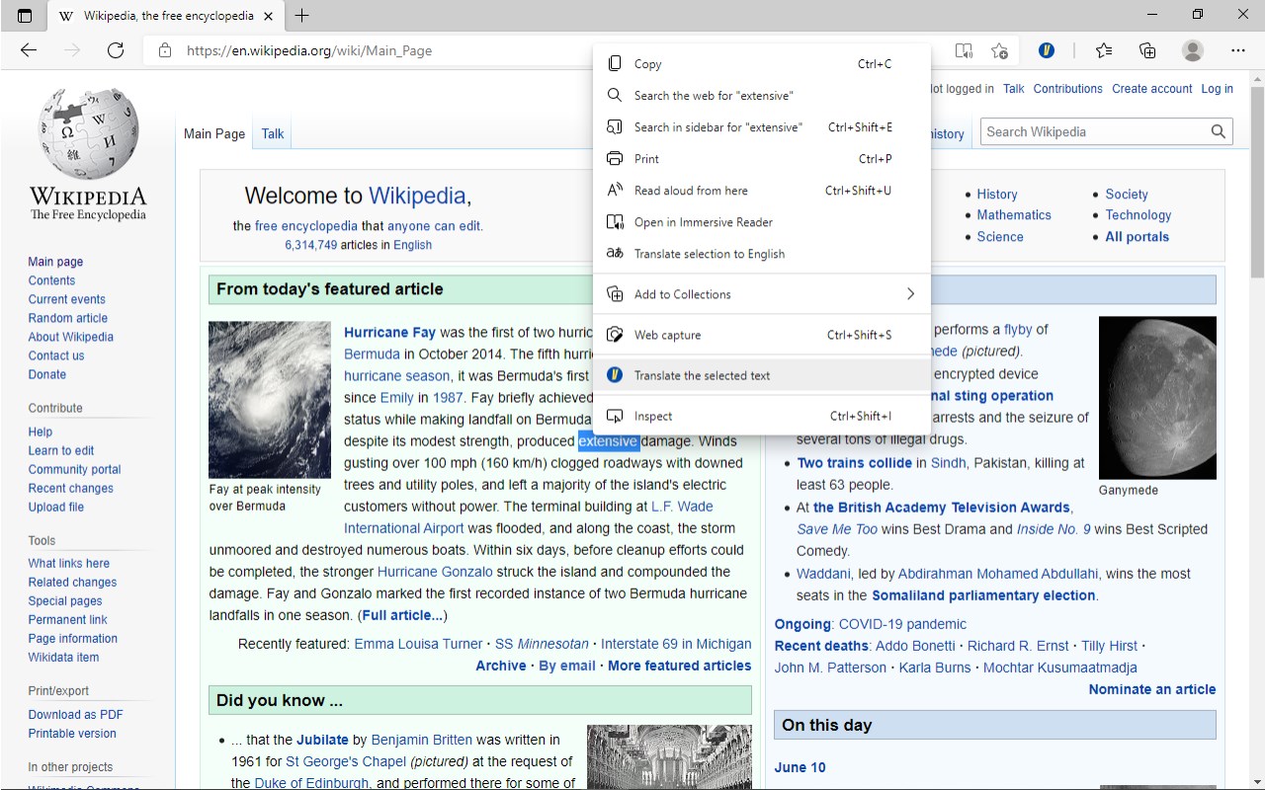Select Read aloud from here
Screen dimensions: 1265x790
[762, 191]
